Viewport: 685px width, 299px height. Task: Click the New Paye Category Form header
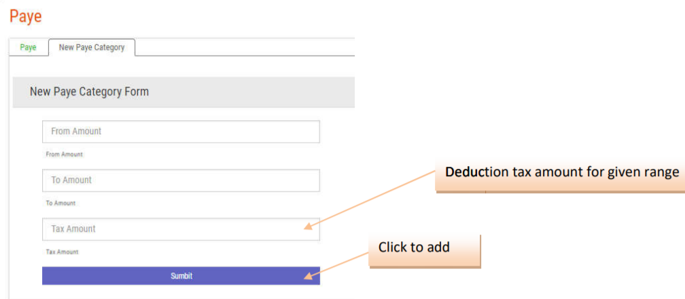(89, 92)
